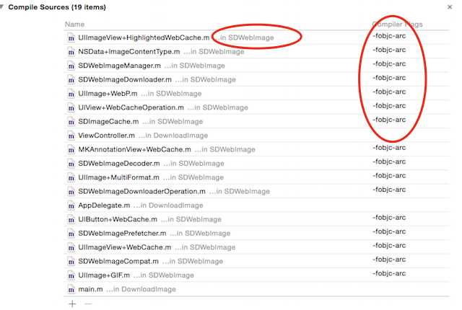Click the SDWebImageCompat.m file icon
This screenshot has width=462, height=310.
(71, 261)
